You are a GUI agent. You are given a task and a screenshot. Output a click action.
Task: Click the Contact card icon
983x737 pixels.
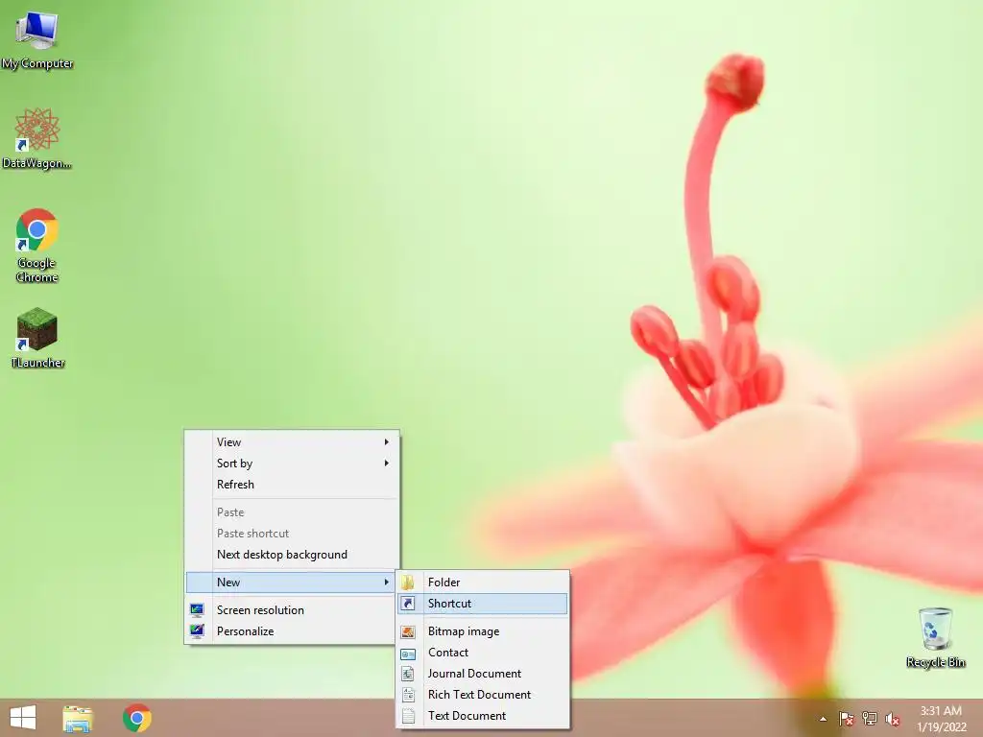pos(408,654)
